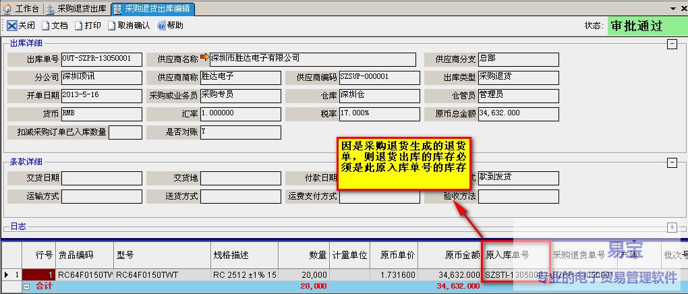Click the 打印 (Print) toolbar icon

coord(80,26)
